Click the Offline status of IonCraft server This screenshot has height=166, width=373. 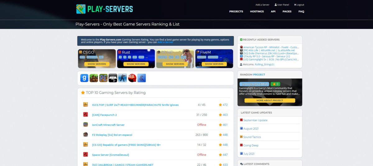[x=201, y=125]
